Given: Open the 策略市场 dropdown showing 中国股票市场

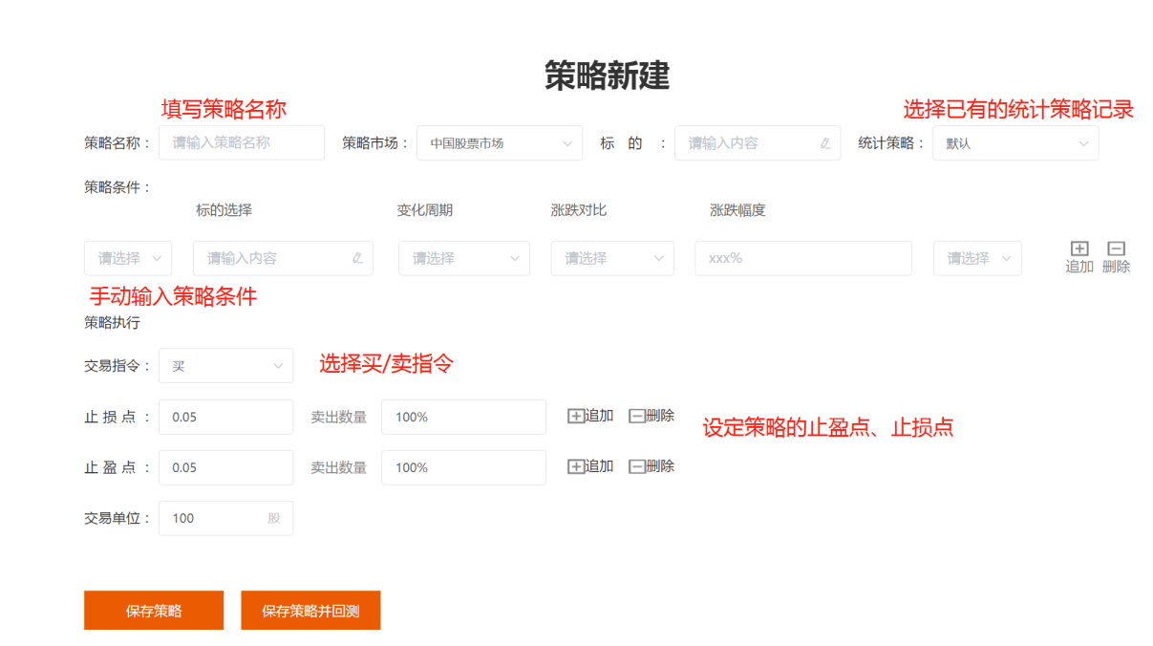Looking at the screenshot, I should coord(499,143).
